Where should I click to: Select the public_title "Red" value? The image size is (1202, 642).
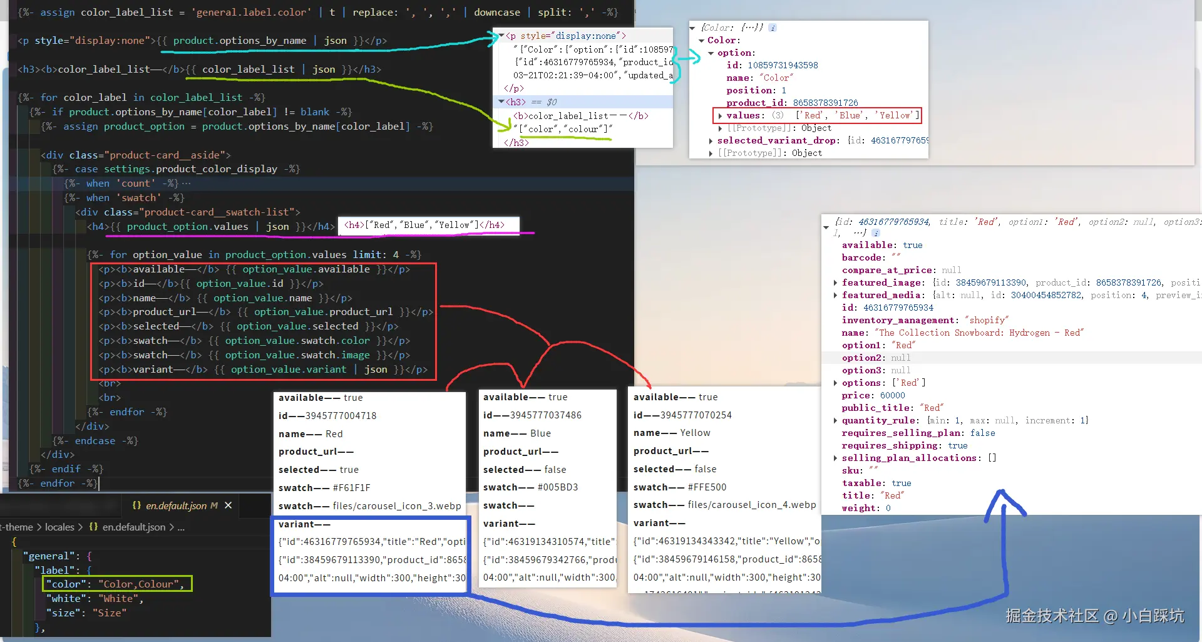tap(932, 408)
